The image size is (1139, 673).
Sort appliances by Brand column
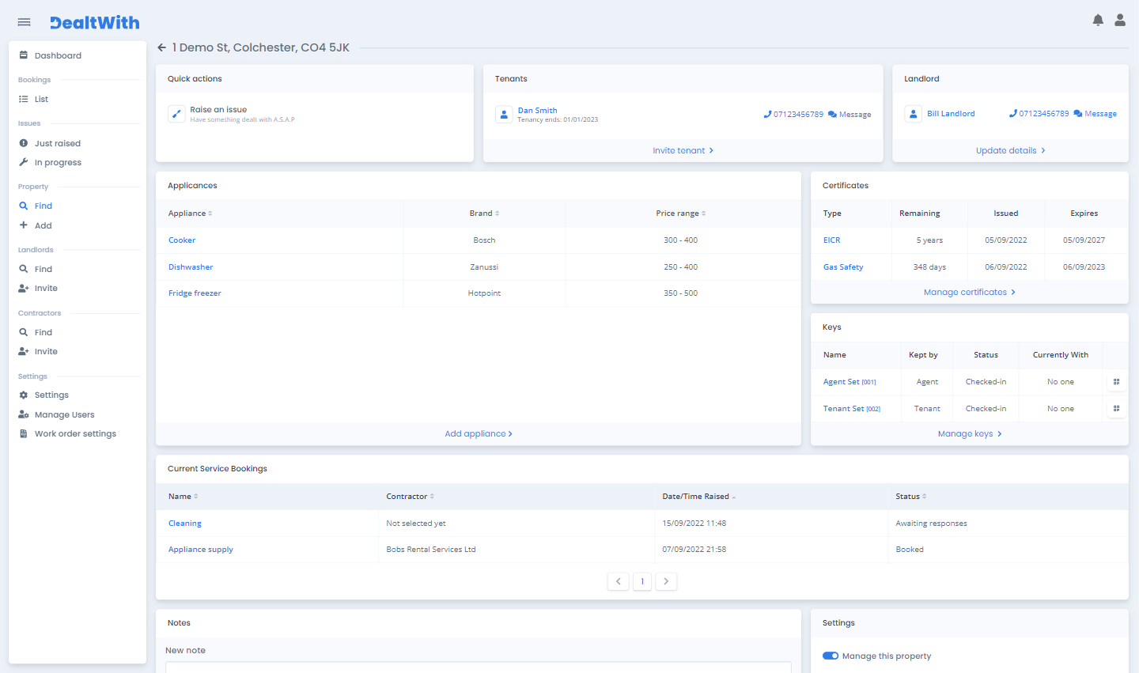484,214
